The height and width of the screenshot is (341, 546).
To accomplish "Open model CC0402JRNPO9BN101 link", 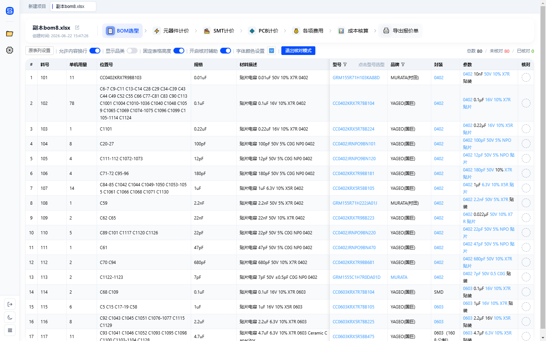I will click(354, 144).
